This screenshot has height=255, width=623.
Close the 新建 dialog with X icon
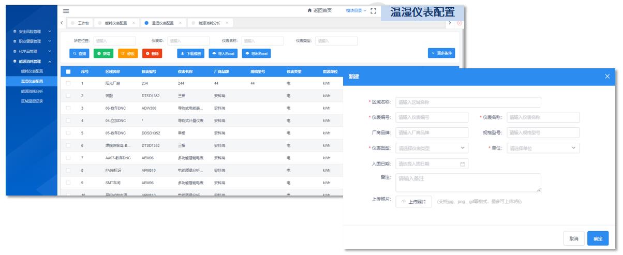click(x=607, y=77)
